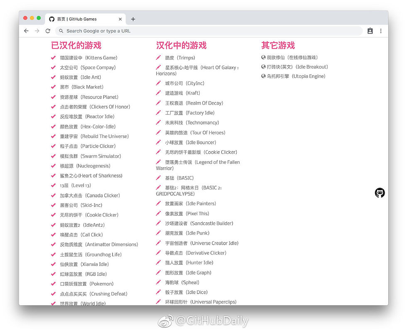Click the pencil icon beside BASIC
The width and height of the screenshot is (407, 332).
click(x=158, y=178)
